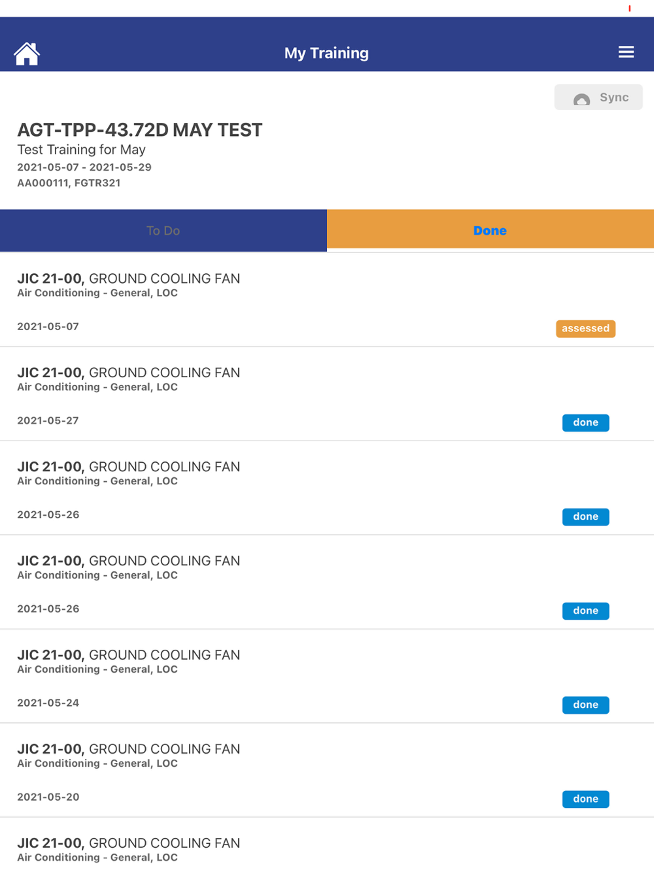
Task: Switch to the To Do tab
Action: coord(163,231)
